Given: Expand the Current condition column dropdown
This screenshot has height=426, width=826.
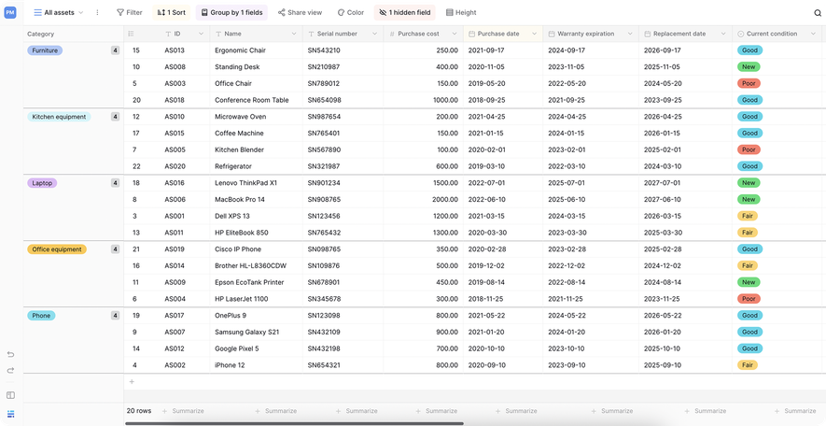Looking at the screenshot, I should tap(812, 34).
